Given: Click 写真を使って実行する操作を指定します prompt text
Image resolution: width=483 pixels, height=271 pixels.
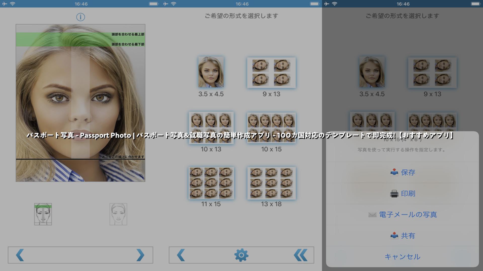Looking at the screenshot, I should (402, 150).
